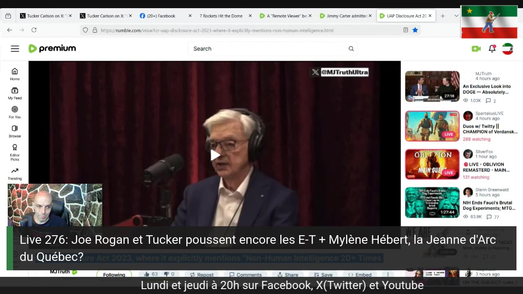523x294 pixels.
Task: Open 'NIH Ends Fauci's Brutal Dog Experiments' title
Action: tap(489, 205)
